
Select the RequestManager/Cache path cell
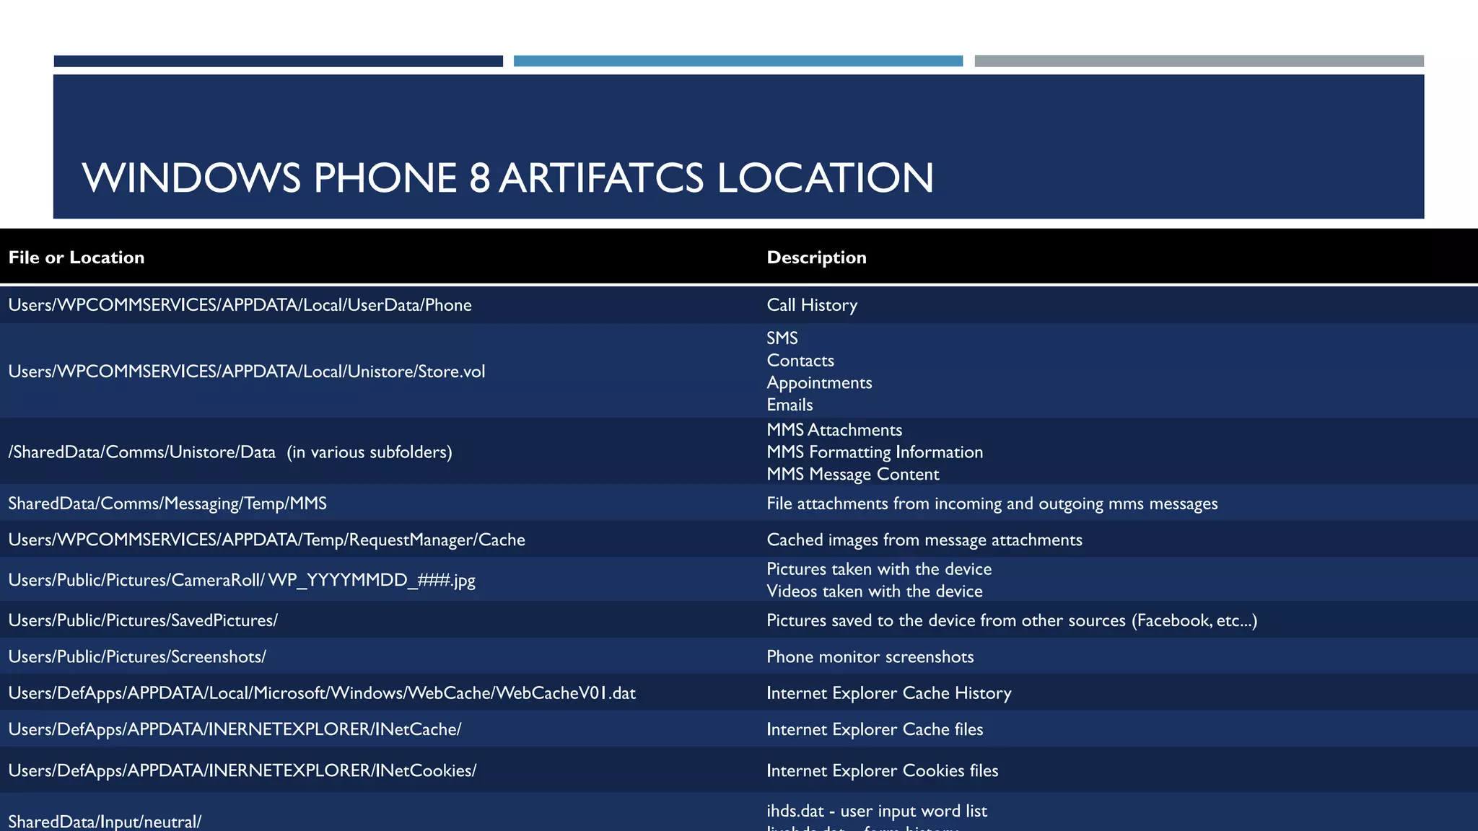tap(266, 540)
